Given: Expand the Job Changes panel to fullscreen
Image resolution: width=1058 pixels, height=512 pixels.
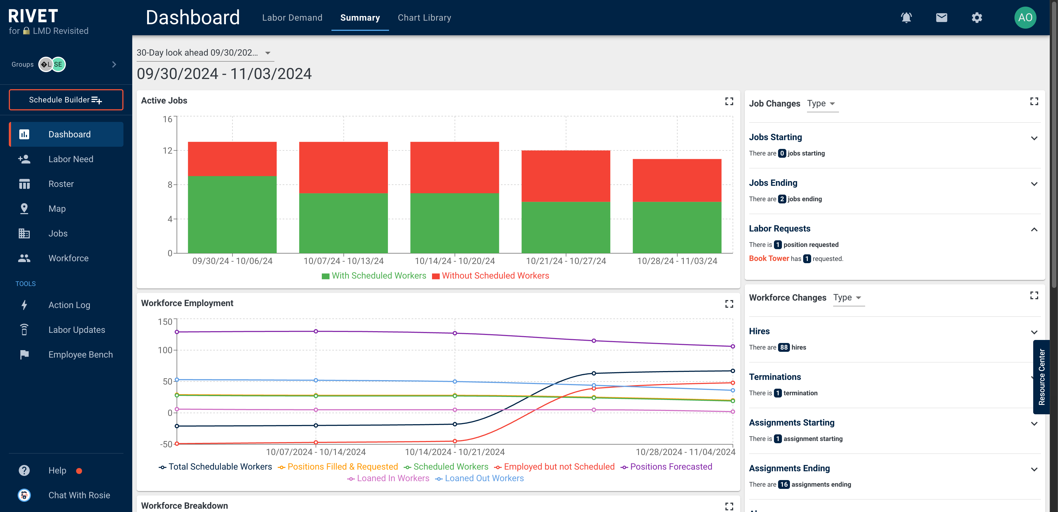Looking at the screenshot, I should (x=1034, y=101).
